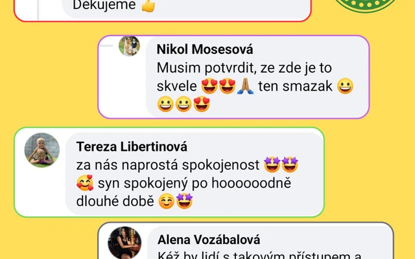
Task: Click Tereza Libertinová's avatar photo
Action: [42, 150]
